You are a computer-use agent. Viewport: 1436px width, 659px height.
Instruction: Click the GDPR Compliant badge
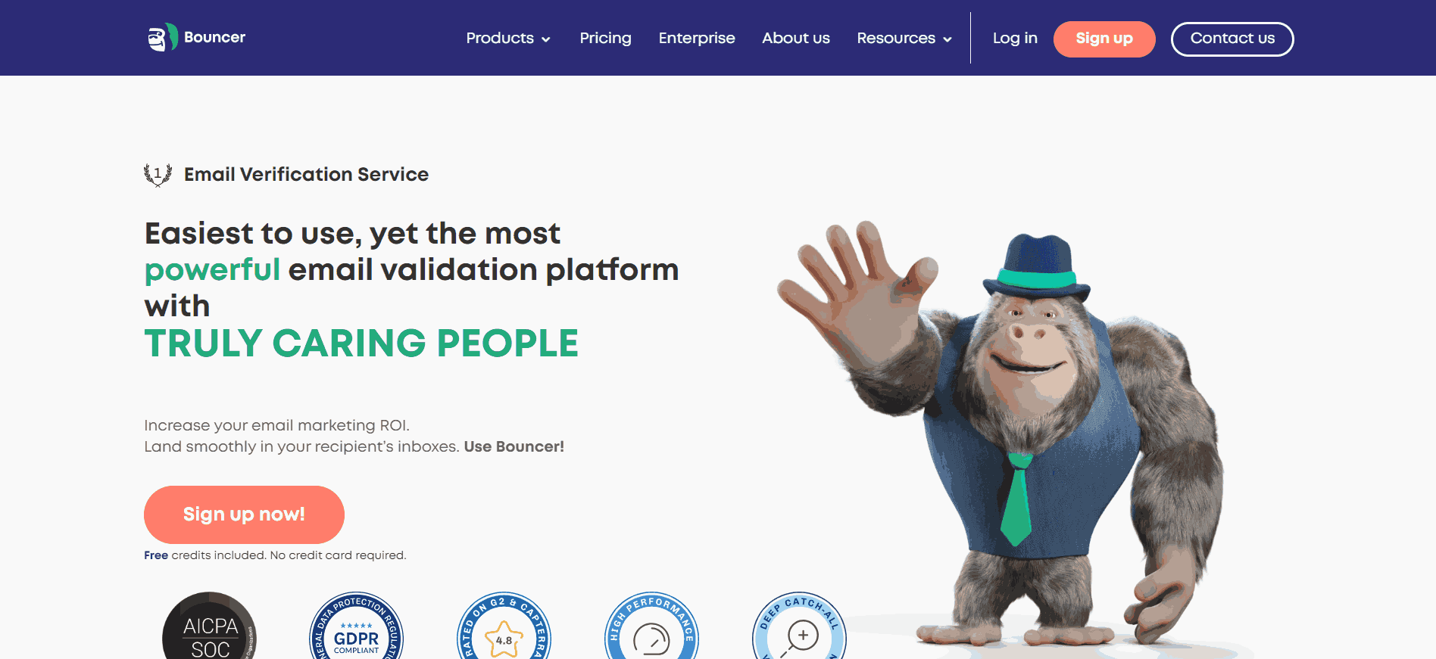357,626
